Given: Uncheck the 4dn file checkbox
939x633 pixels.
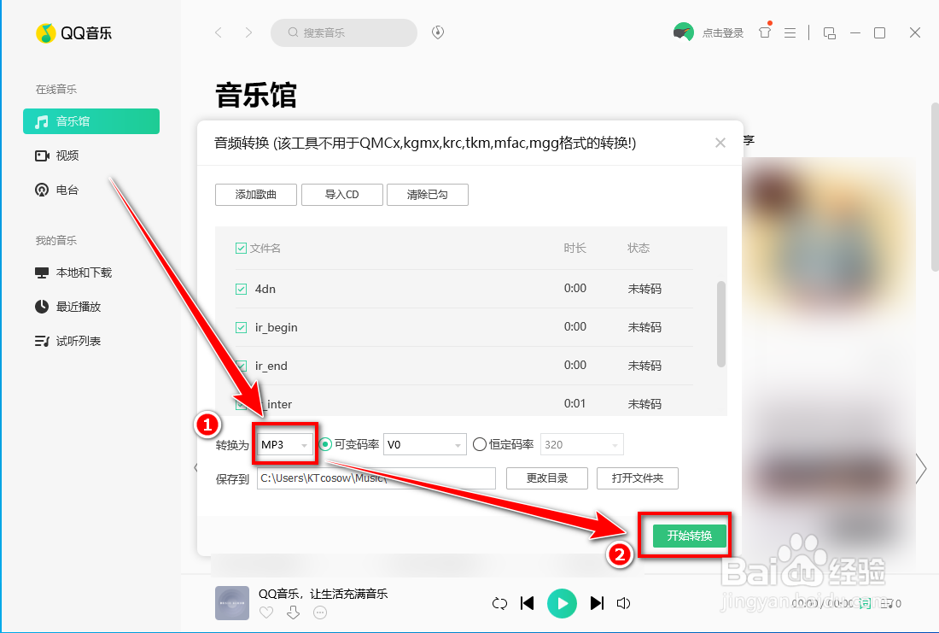Looking at the screenshot, I should click(x=241, y=289).
